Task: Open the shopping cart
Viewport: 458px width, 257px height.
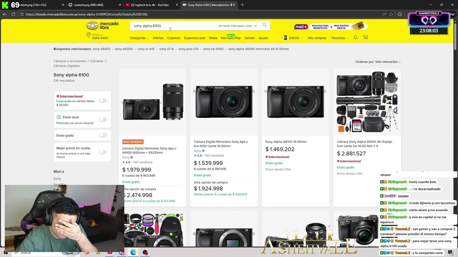Action: (x=365, y=37)
